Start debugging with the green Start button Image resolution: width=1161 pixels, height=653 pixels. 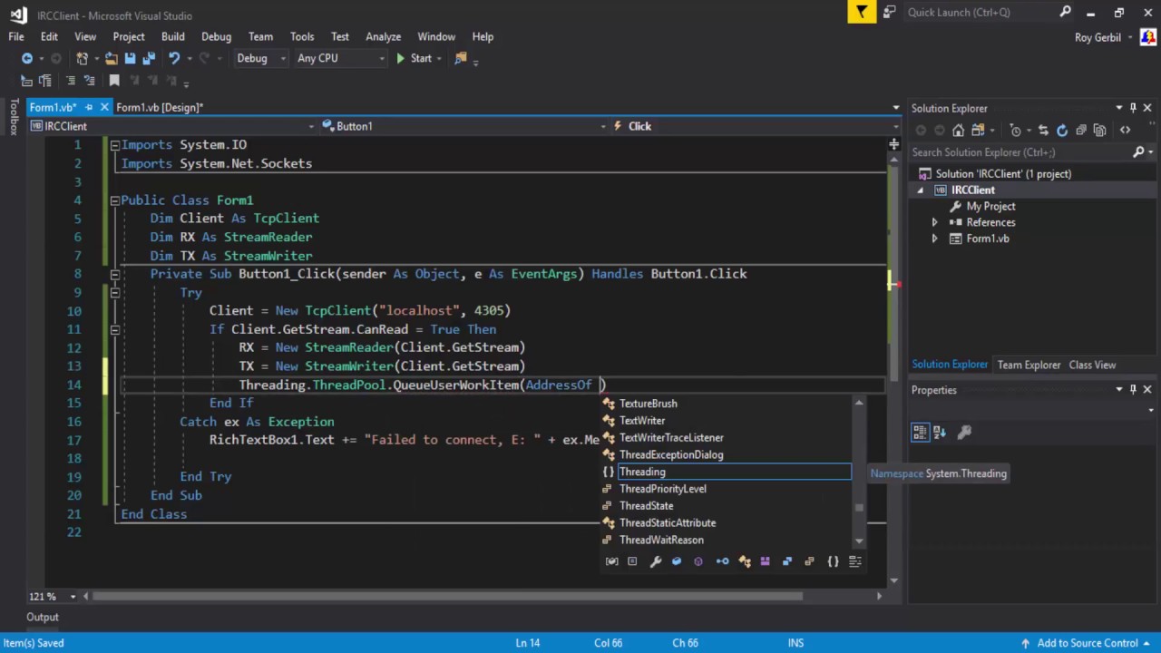(x=414, y=58)
